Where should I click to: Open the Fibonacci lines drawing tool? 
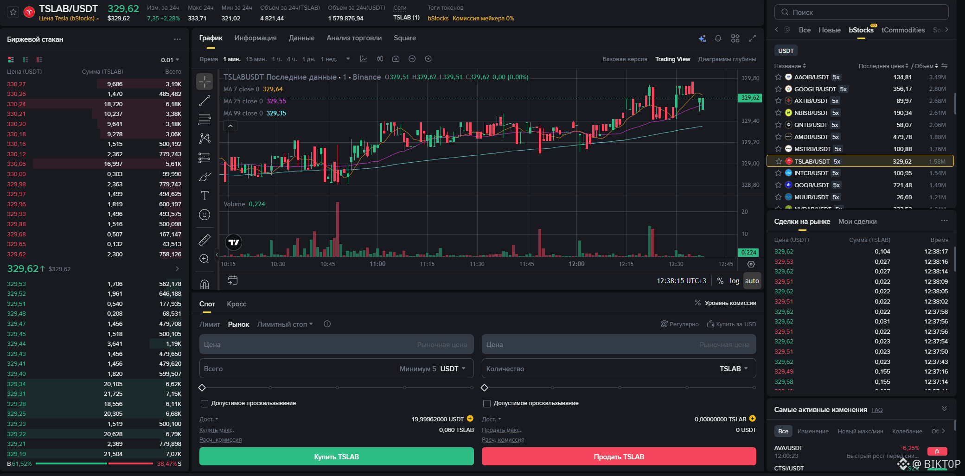(x=205, y=120)
